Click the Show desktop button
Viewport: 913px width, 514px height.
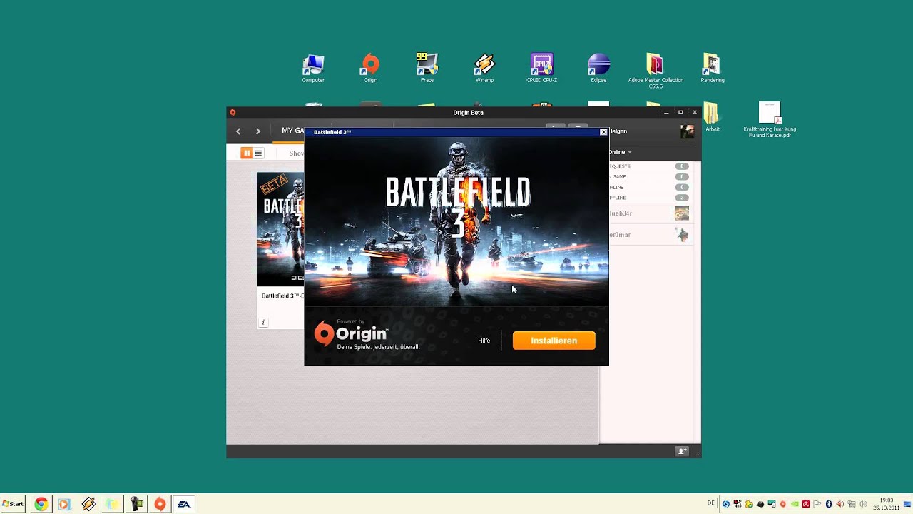[x=908, y=504]
